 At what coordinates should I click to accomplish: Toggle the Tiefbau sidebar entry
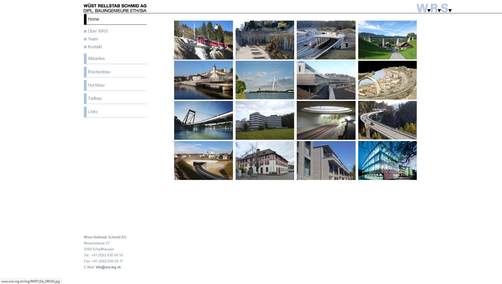click(x=94, y=98)
